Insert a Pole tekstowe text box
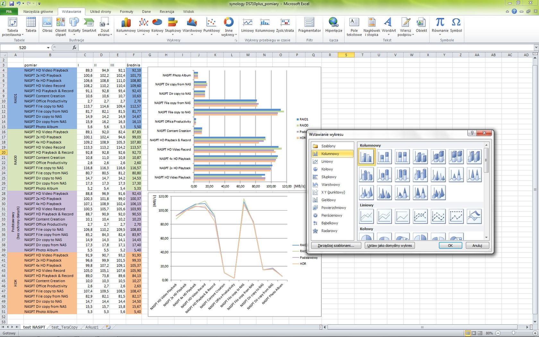539x337 pixels. [x=354, y=27]
